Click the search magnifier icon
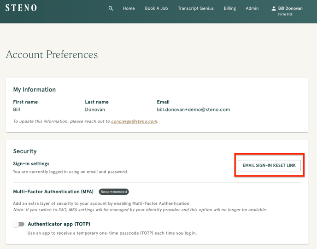 pyautogui.click(x=111, y=8)
